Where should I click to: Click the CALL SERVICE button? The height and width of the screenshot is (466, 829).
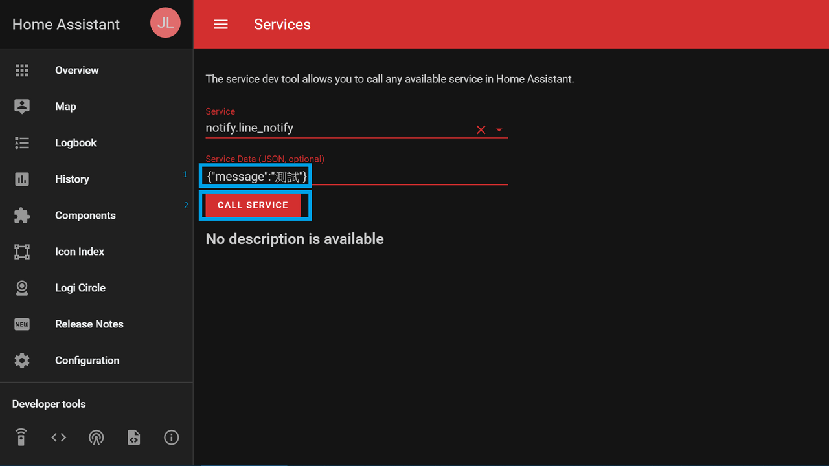pos(253,205)
